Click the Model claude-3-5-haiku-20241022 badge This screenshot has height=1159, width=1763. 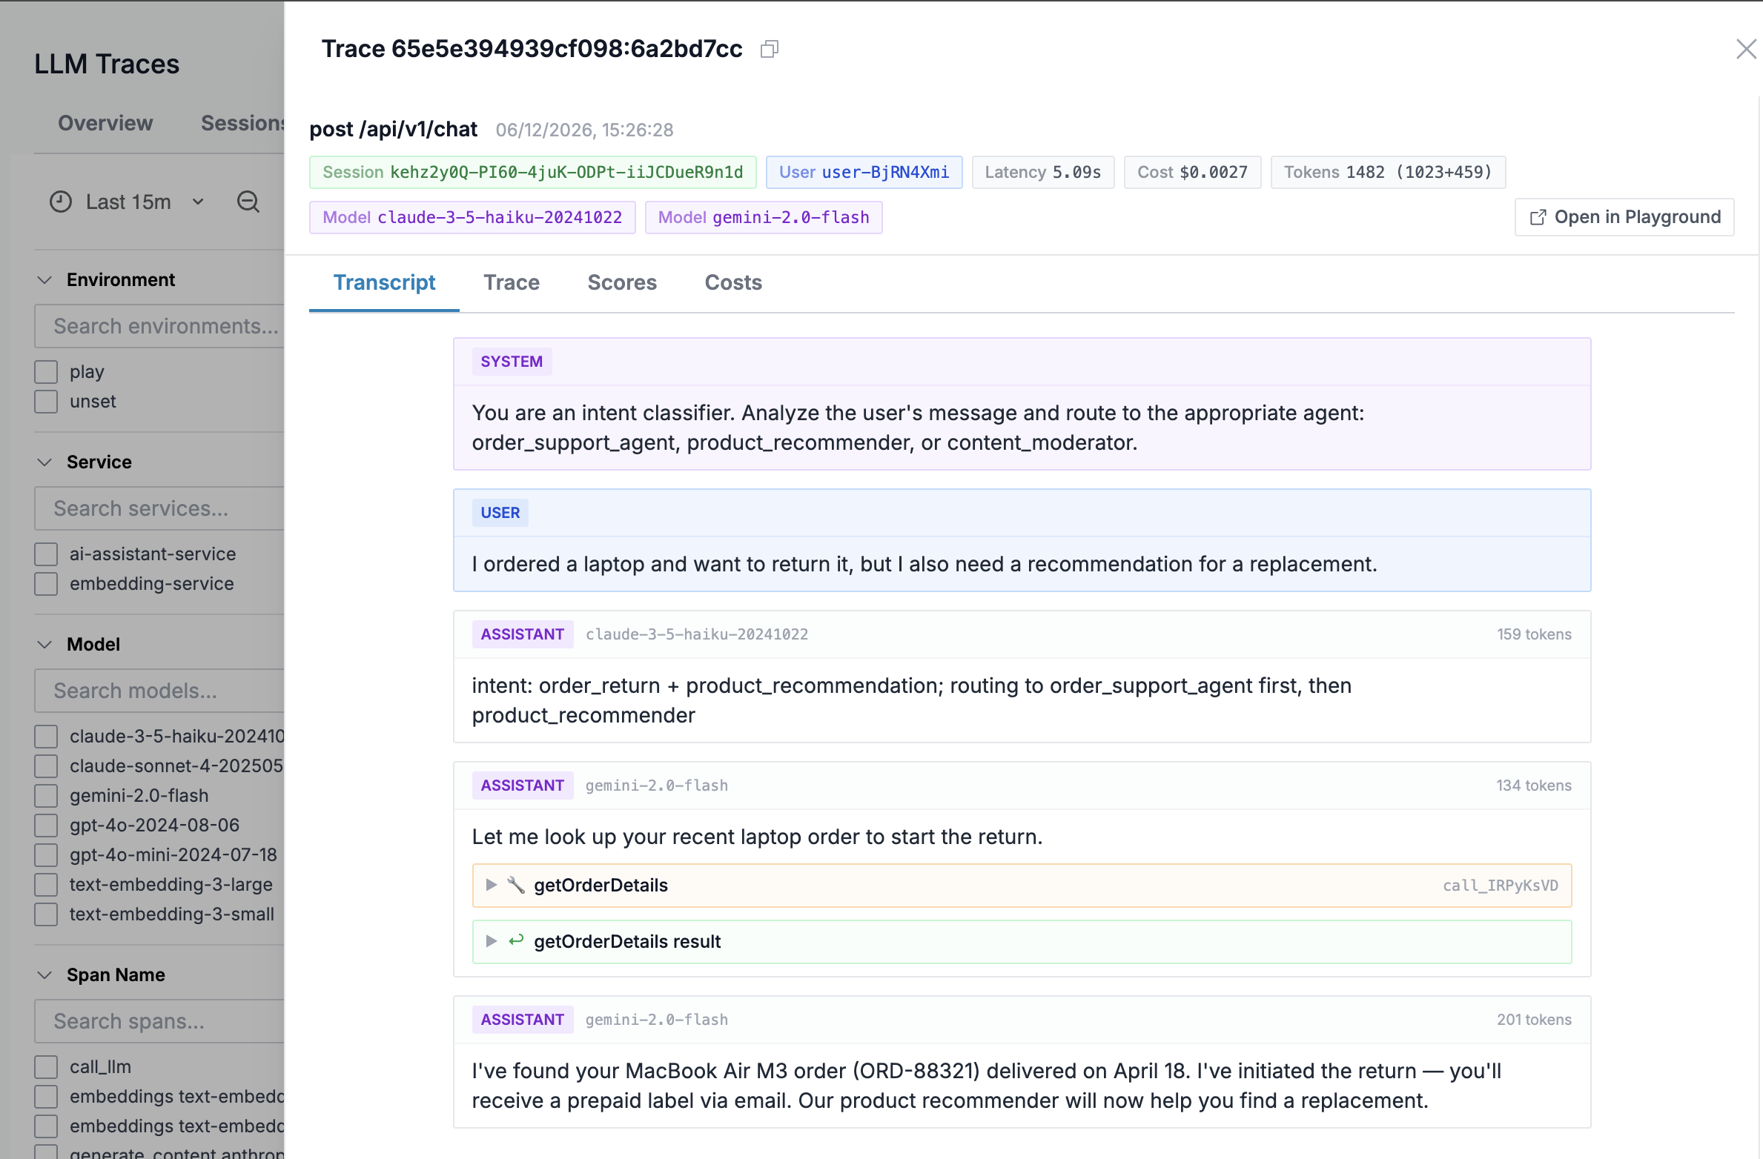point(472,218)
